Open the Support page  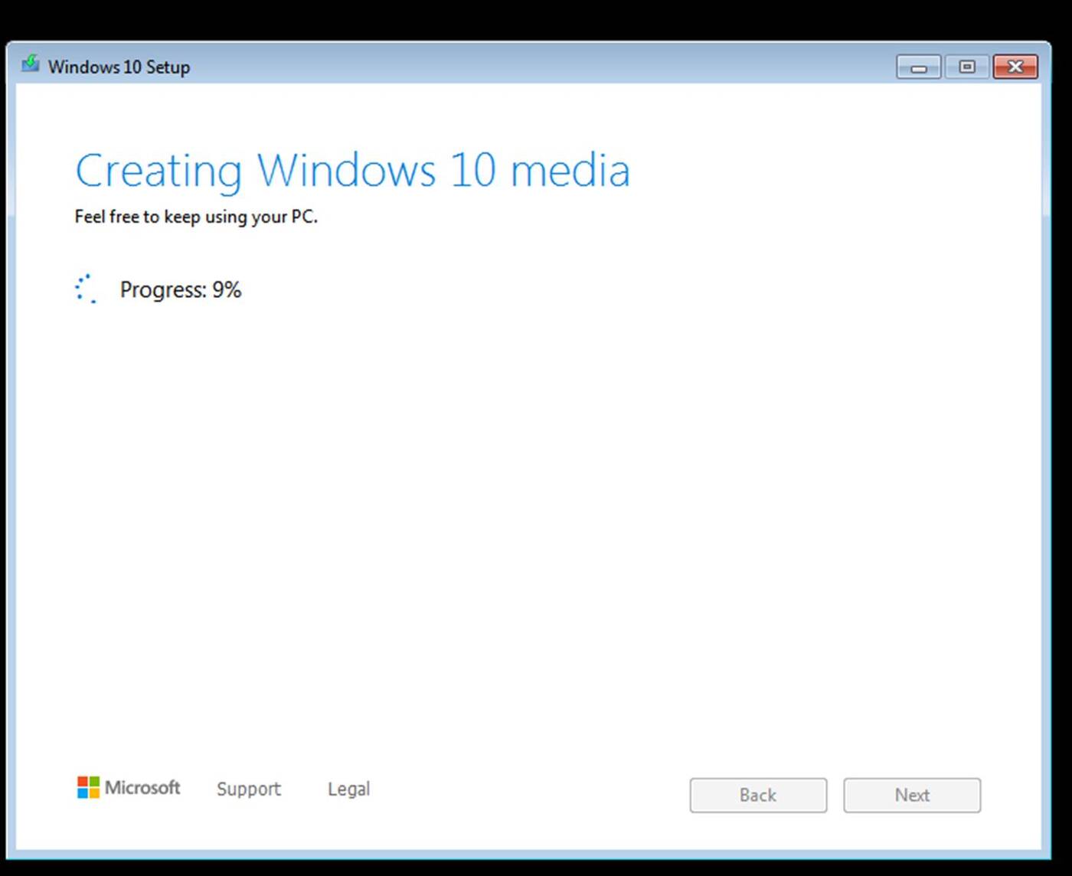click(x=248, y=789)
